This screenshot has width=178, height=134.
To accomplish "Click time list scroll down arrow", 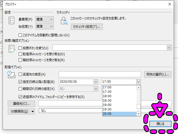I will (138, 114).
